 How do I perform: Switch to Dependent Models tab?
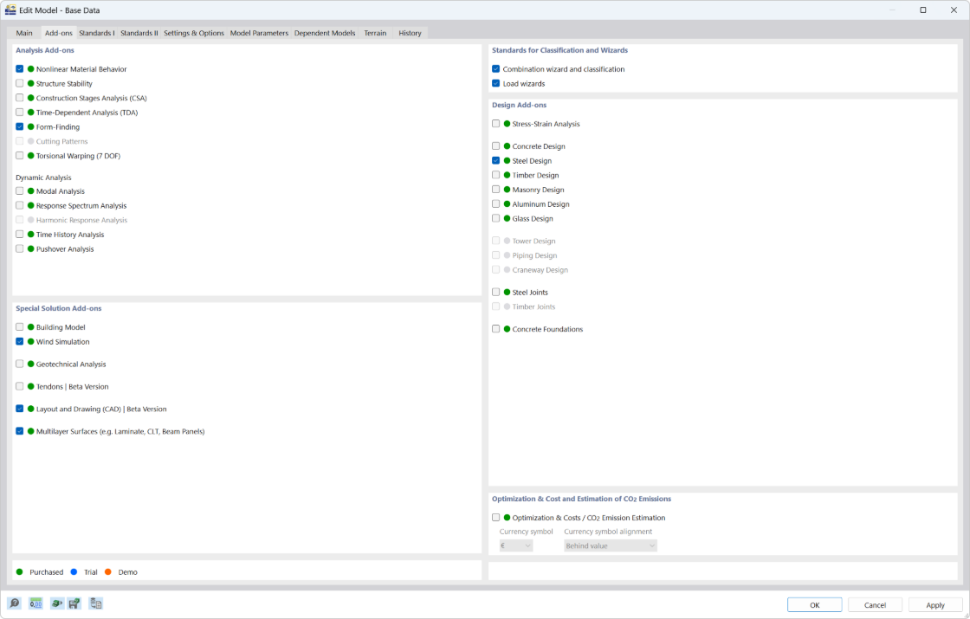click(x=325, y=33)
